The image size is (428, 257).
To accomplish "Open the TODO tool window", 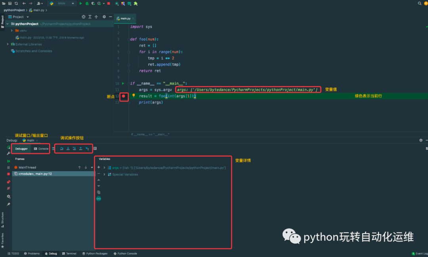I will (x=13, y=253).
